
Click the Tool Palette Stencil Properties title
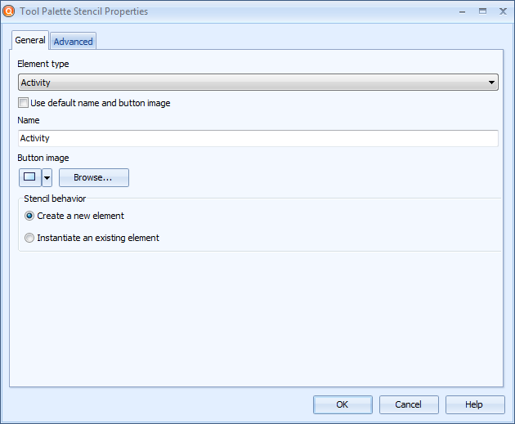coord(83,11)
